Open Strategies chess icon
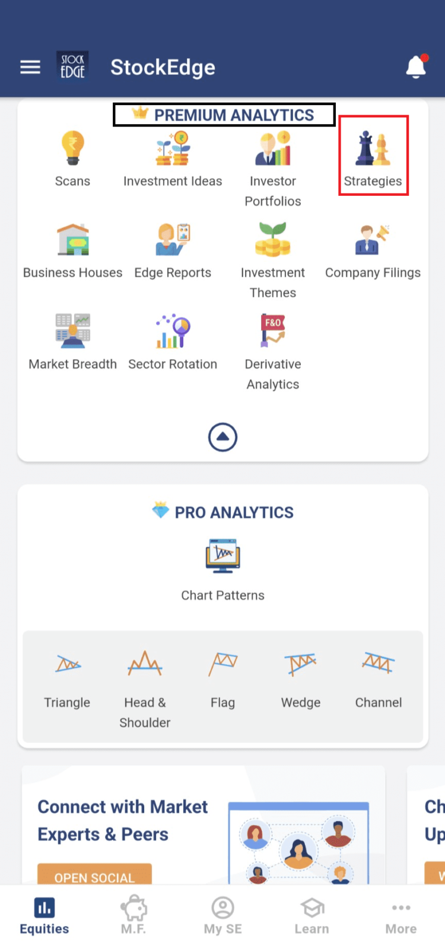 click(373, 149)
